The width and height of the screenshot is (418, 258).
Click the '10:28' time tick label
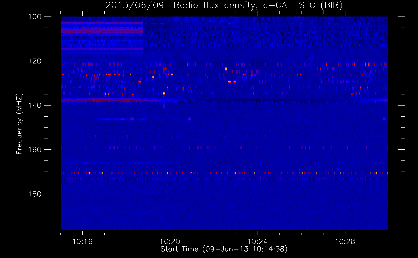tap(345, 242)
